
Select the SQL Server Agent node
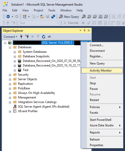(44, 107)
